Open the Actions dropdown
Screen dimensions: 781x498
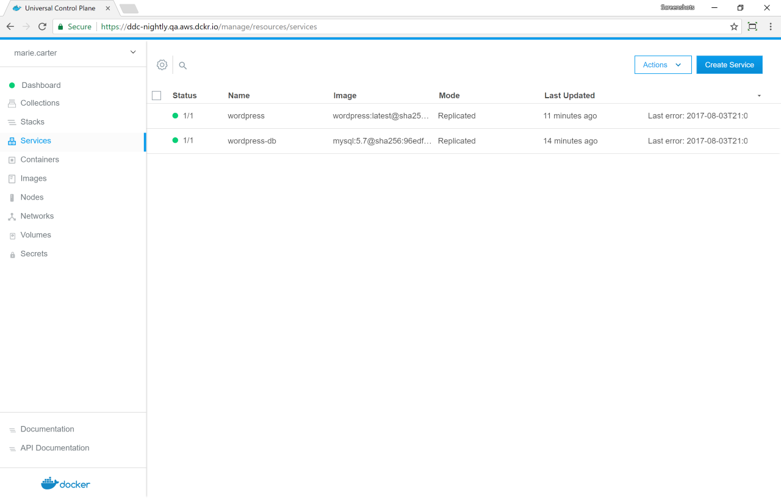(x=663, y=65)
